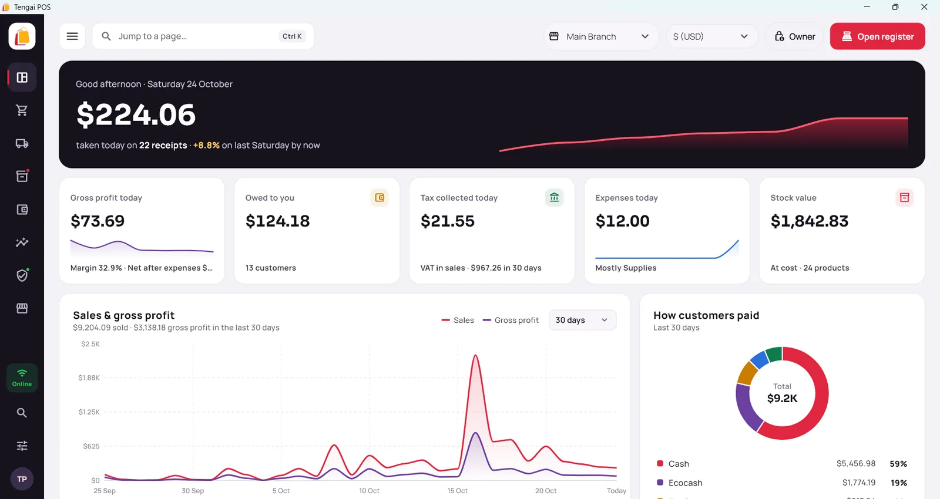Screen dimensions: 940x499
Task: Open the wallet page in the sidebar
Action: 22,210
